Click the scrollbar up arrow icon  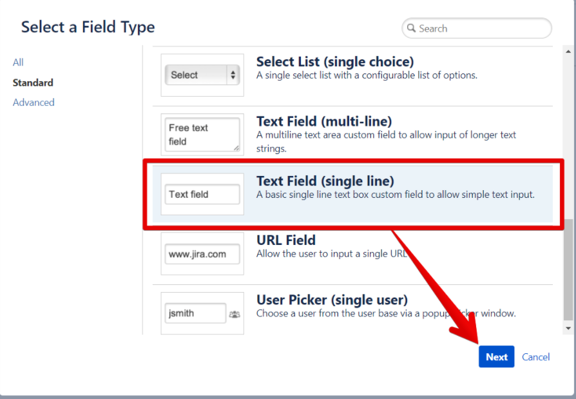pyautogui.click(x=567, y=51)
